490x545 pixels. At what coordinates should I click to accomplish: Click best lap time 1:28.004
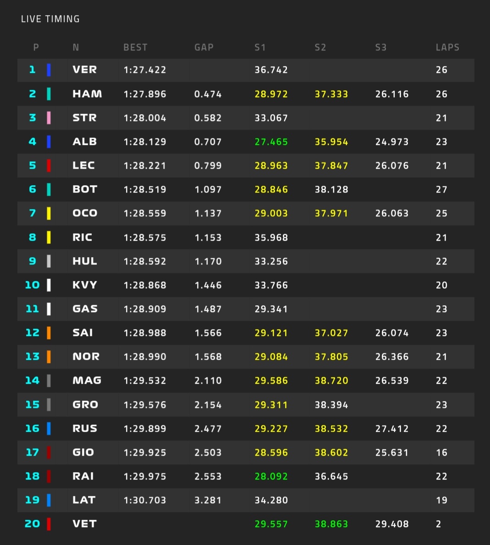pos(145,118)
